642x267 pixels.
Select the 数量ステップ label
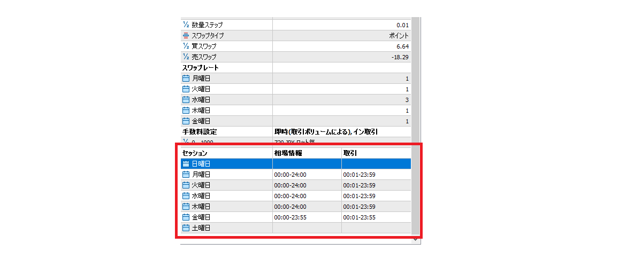click(207, 25)
